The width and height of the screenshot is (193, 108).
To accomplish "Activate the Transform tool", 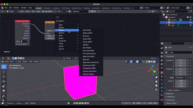I will coord(4,91).
